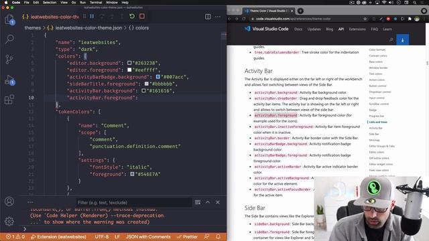Open the Apple menu
Screen dimensions: 429x241
(6, 3)
